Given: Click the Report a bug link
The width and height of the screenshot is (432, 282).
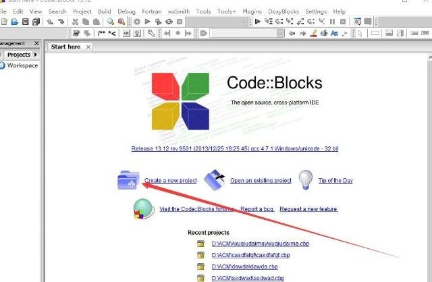Looking at the screenshot, I should click(257, 209).
